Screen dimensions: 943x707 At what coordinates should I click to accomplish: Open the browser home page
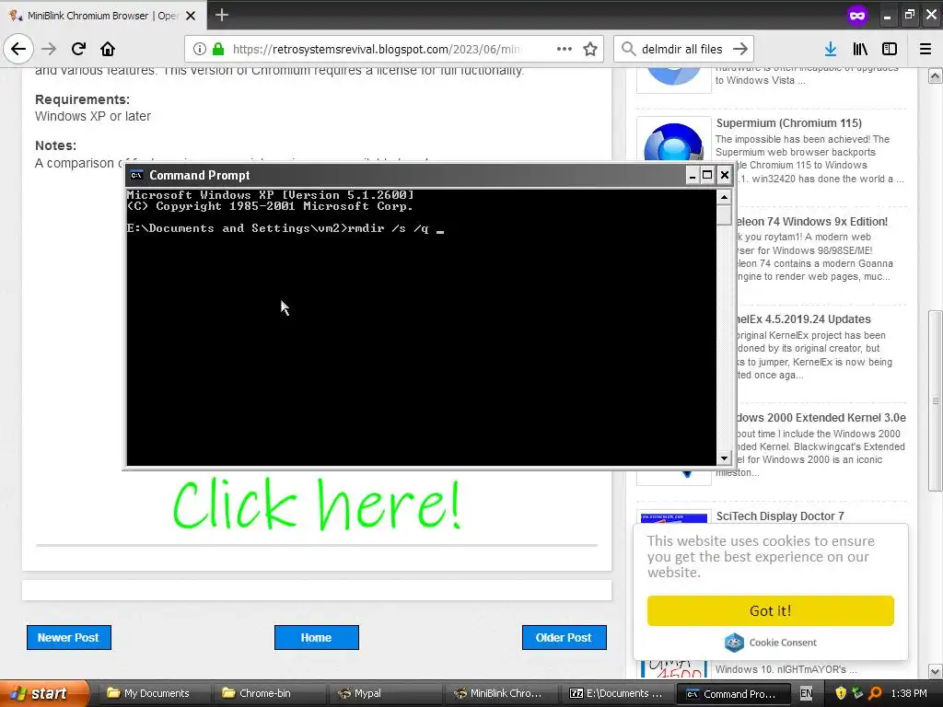click(x=108, y=49)
